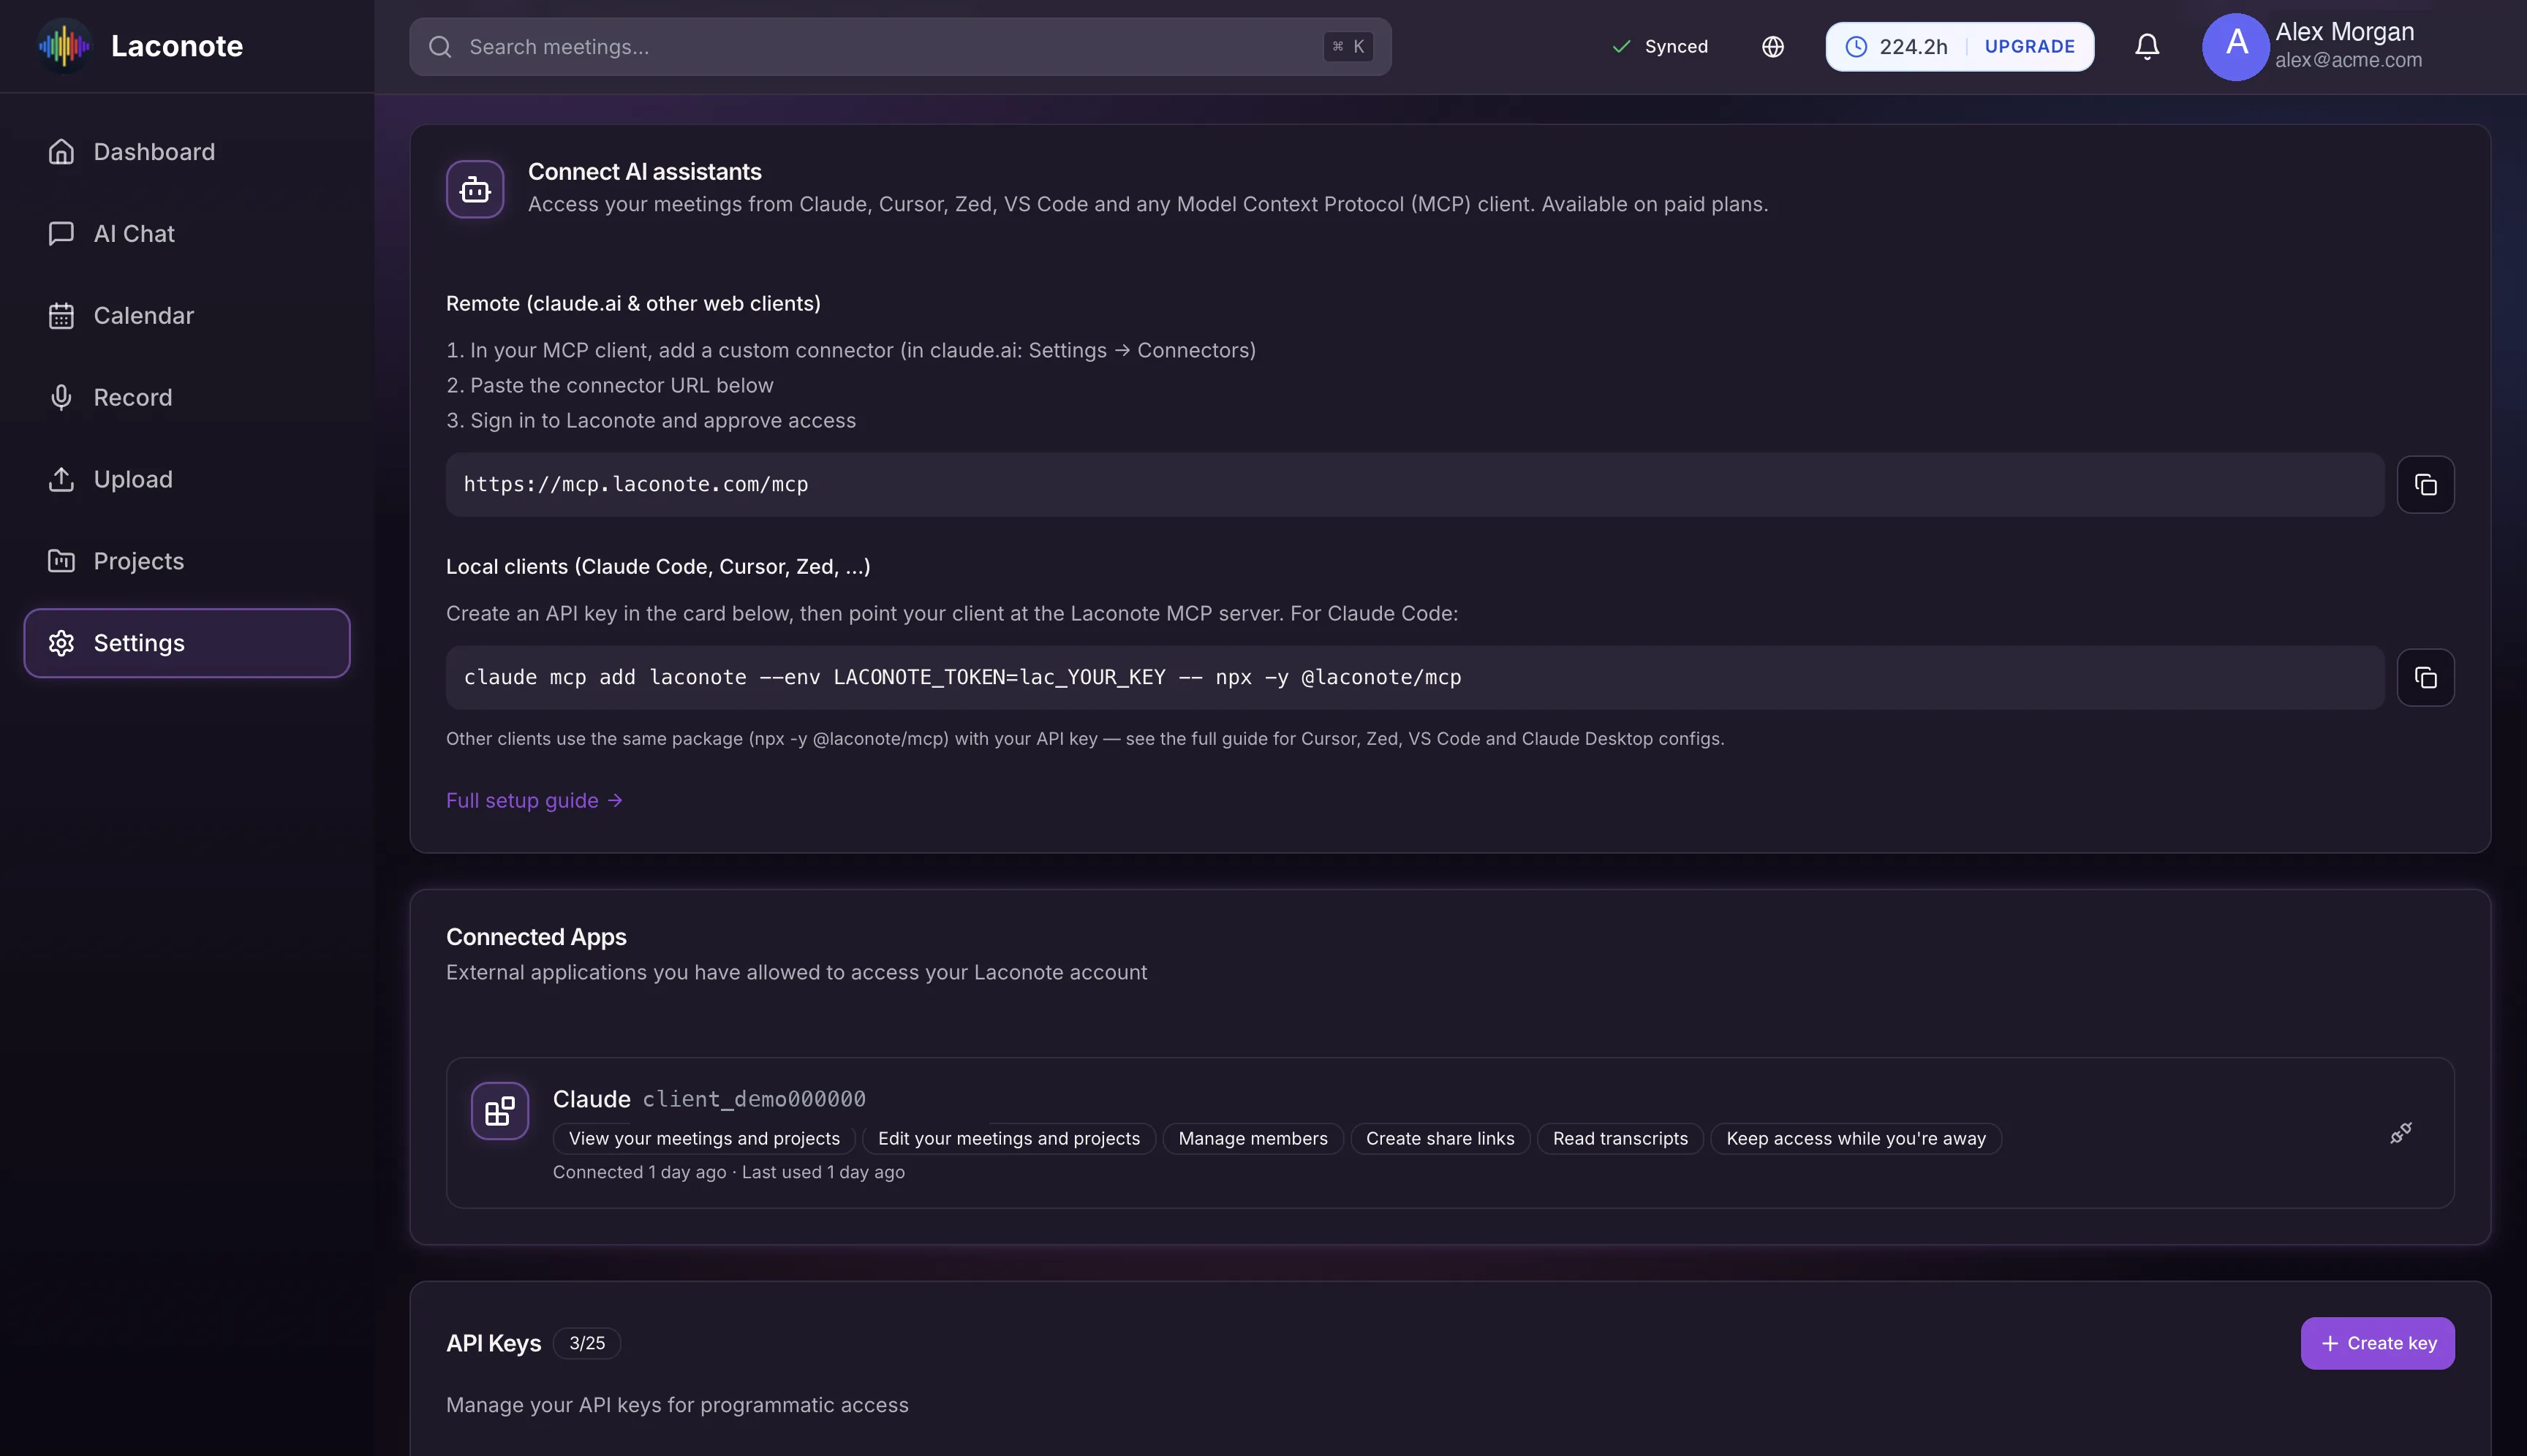2527x1456 pixels.
Task: Click the 'Create share links' permission chip
Action: coord(1440,1139)
